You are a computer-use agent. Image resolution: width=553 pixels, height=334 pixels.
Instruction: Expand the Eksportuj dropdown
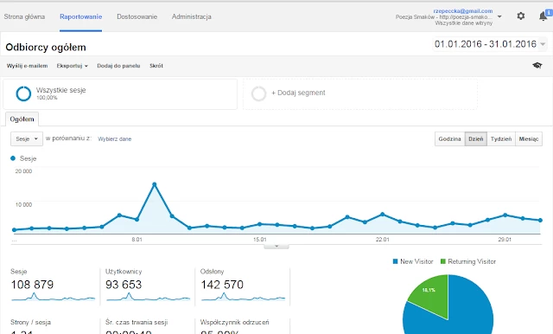tap(73, 66)
